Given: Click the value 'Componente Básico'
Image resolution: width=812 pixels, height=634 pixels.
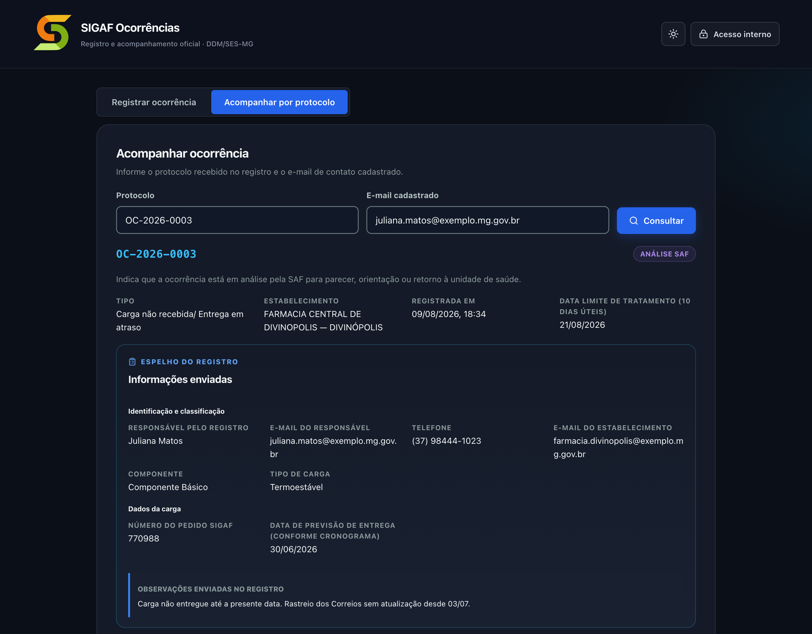Looking at the screenshot, I should pyautogui.click(x=168, y=487).
